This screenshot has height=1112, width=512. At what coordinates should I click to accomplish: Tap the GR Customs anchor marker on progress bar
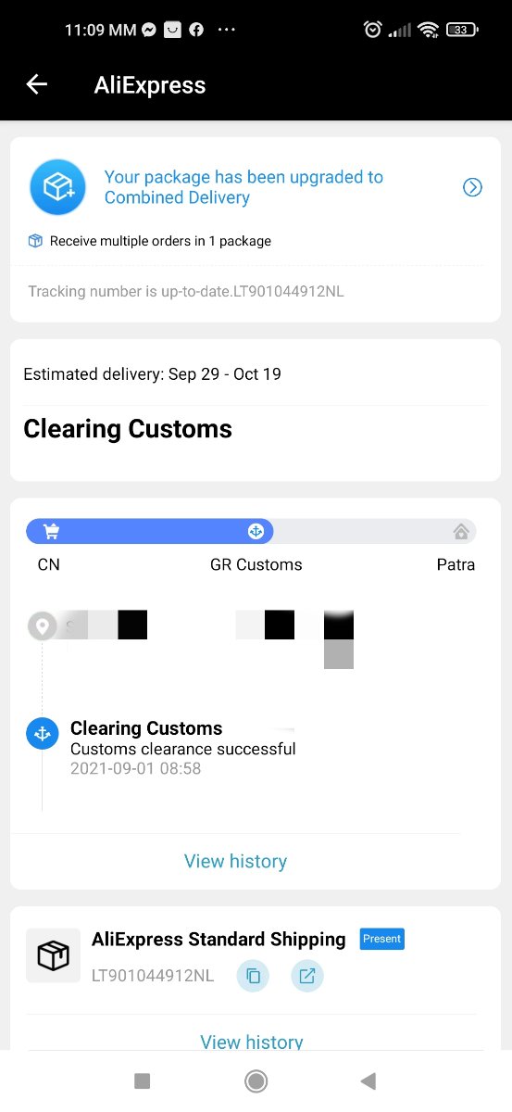256,531
